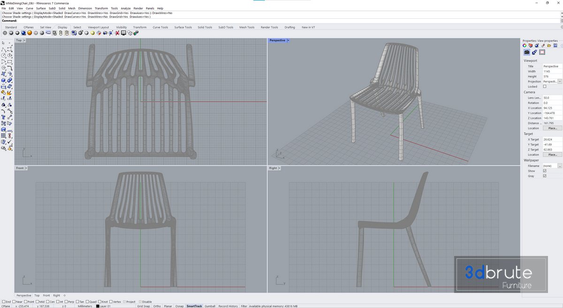This screenshot has width=563, height=308.
Task: Click the Wireframe viewport display icon
Action: (x=5, y=33)
